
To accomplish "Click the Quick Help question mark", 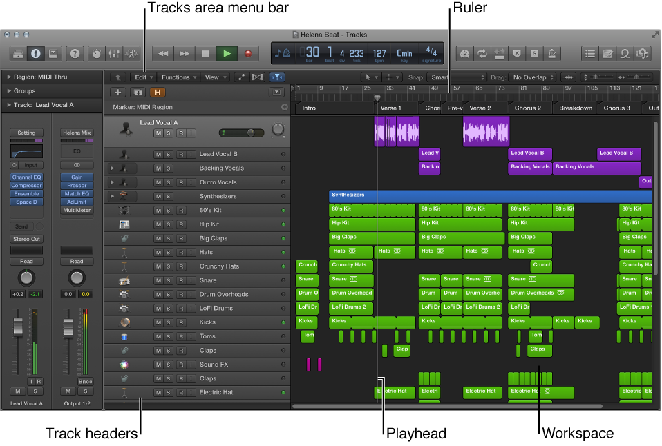I will (75, 53).
